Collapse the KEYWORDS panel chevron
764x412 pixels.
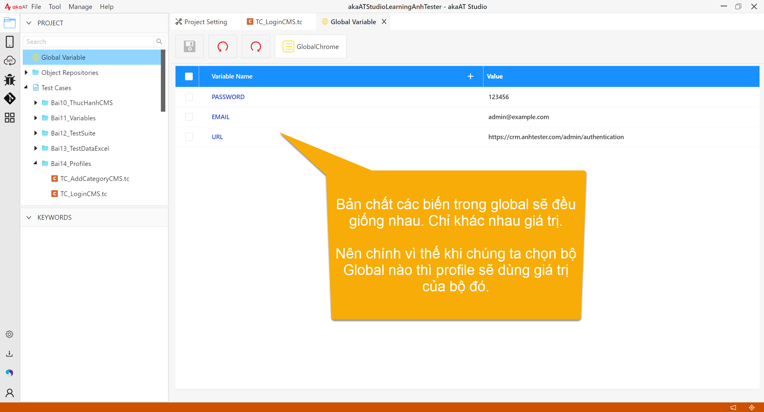29,217
